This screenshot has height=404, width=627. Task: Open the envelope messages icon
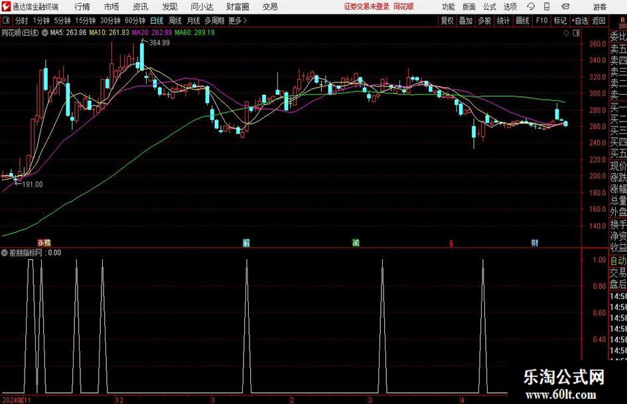click(565, 7)
